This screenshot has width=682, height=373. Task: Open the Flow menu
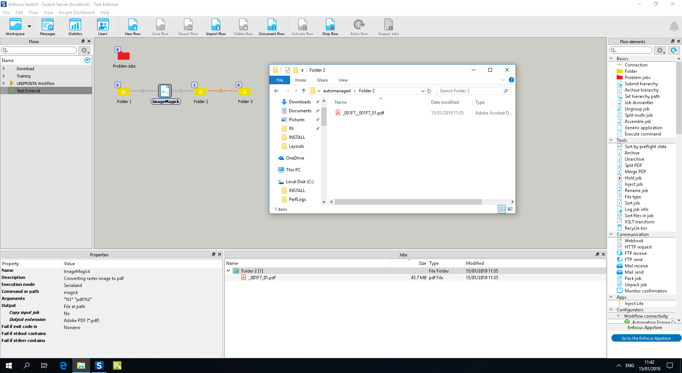pyautogui.click(x=34, y=13)
